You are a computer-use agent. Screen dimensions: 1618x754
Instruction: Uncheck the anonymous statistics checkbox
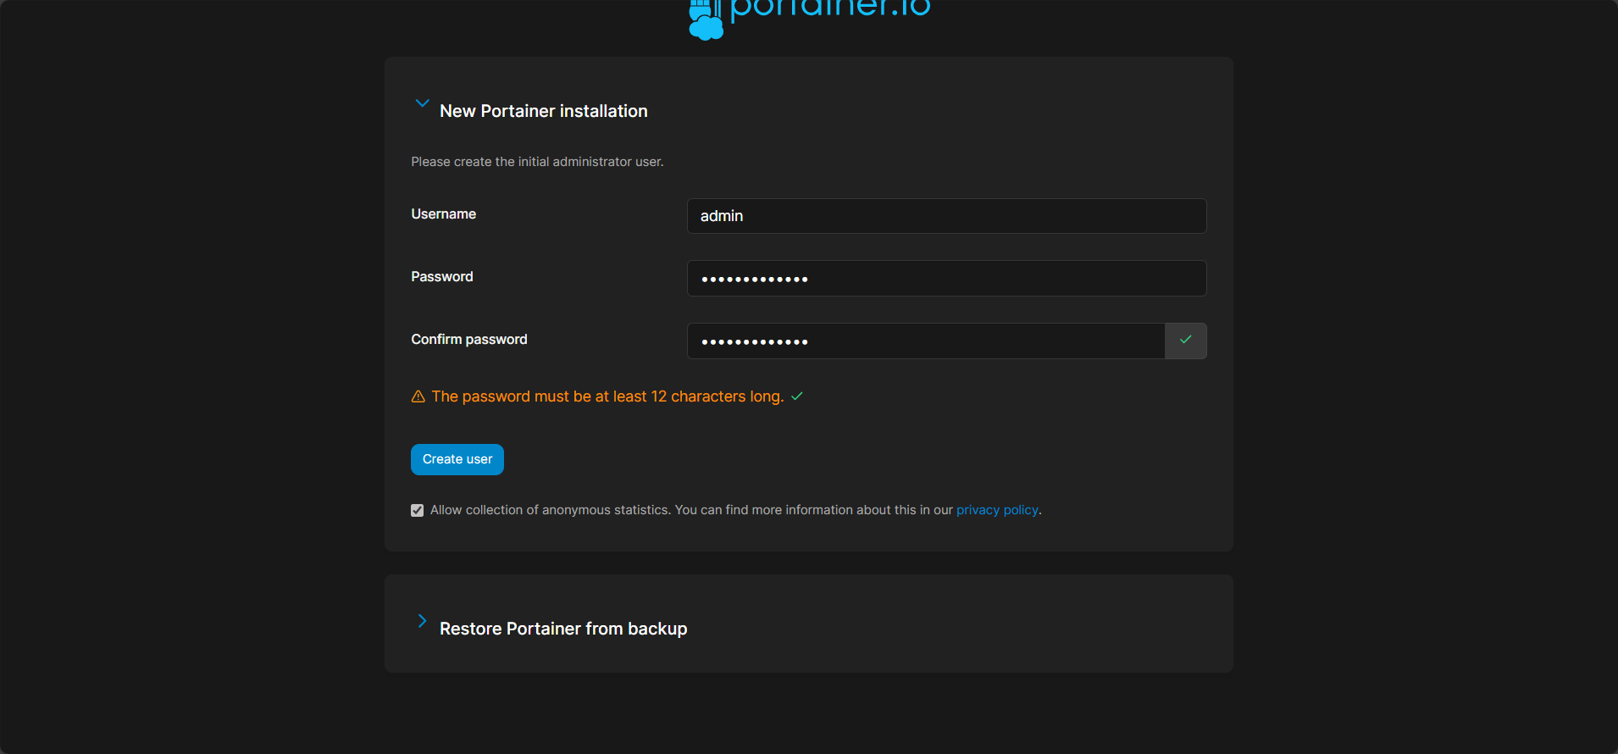pyautogui.click(x=417, y=510)
